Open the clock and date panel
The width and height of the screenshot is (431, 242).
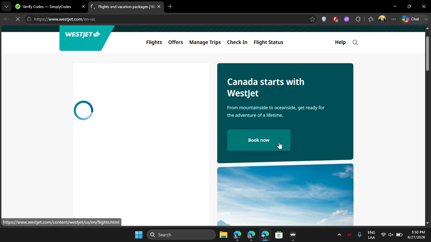coord(416,235)
